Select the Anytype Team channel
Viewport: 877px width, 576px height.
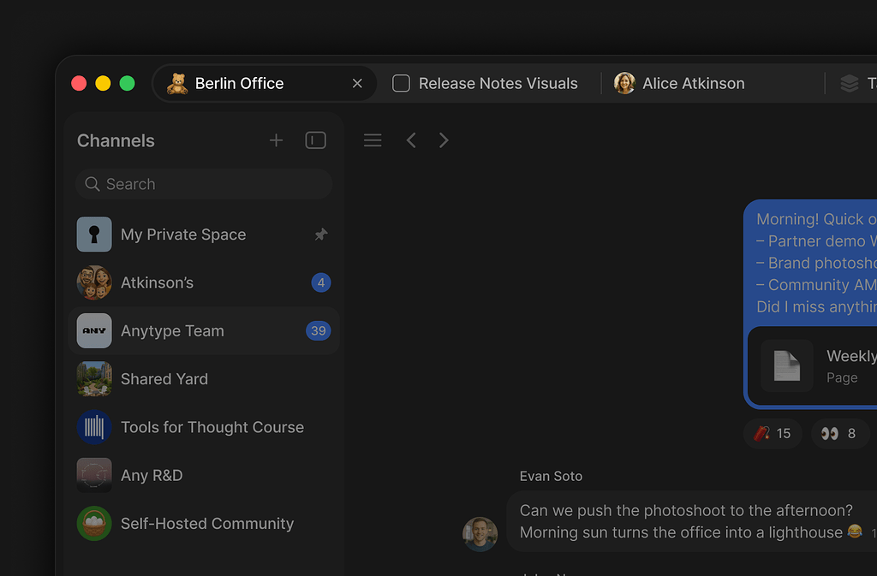pos(172,331)
